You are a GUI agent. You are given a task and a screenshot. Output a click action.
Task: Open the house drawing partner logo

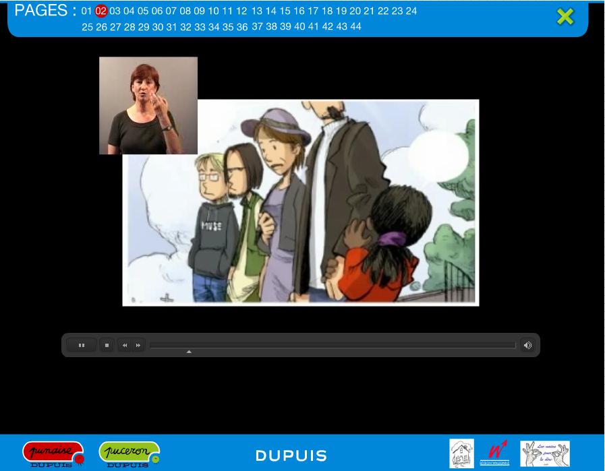[x=461, y=453]
